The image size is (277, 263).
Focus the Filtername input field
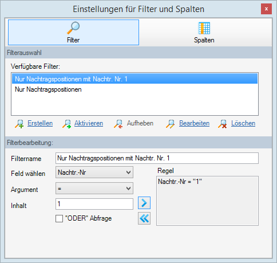click(x=157, y=158)
